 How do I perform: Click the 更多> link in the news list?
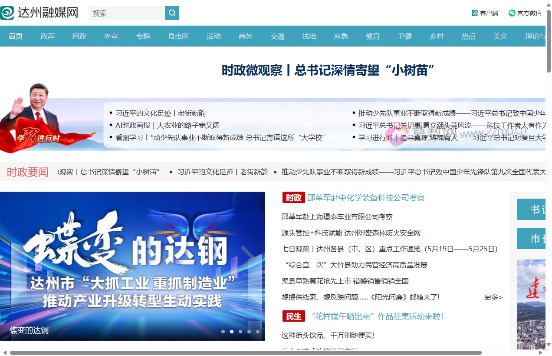493,297
